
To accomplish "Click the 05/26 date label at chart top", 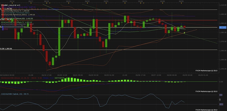I will pos(140,1).
